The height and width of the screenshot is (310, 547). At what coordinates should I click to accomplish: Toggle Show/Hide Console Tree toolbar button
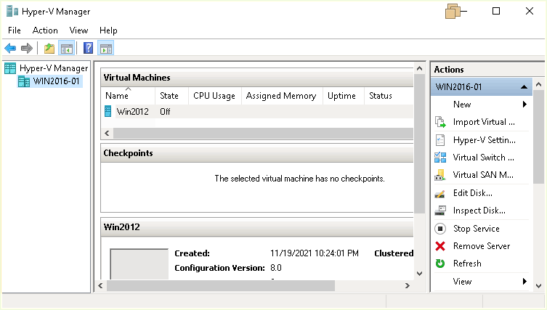66,49
